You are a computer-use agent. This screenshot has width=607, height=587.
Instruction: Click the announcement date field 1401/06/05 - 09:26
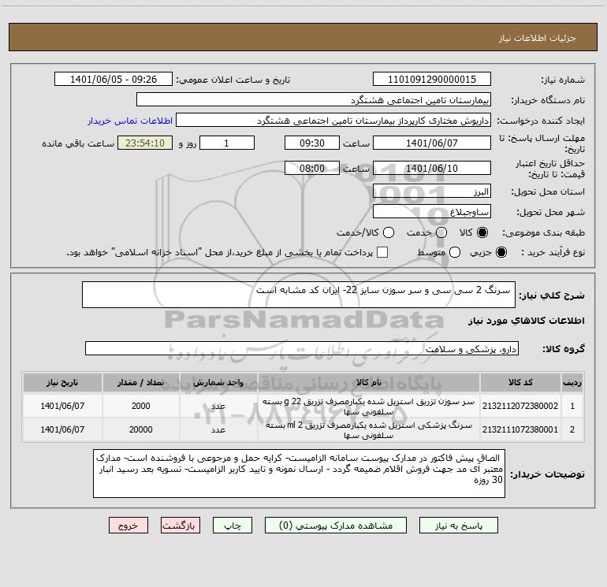coord(114,80)
